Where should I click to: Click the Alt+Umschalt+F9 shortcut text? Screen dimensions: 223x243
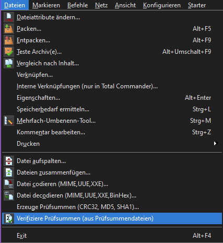(x=186, y=52)
